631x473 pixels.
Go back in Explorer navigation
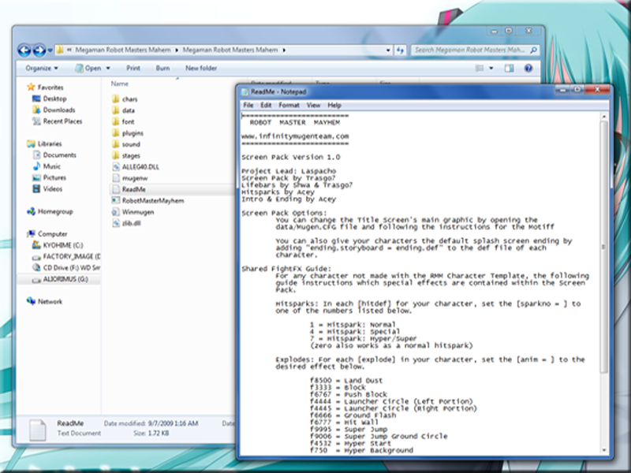tap(24, 50)
